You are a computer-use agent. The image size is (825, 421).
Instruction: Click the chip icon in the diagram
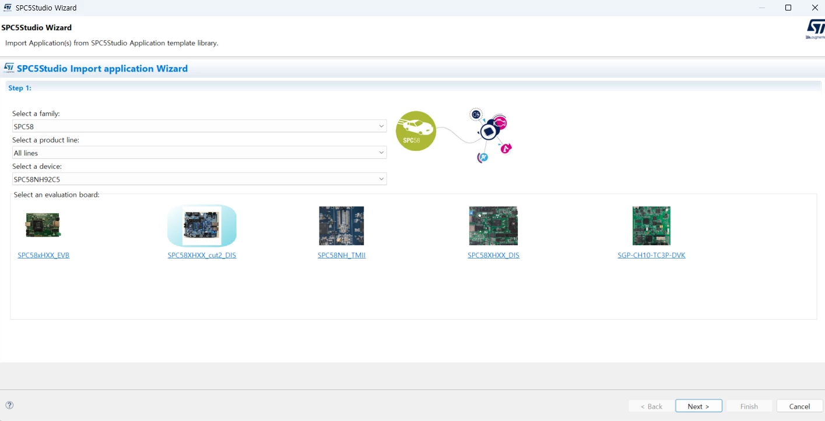[490, 132]
